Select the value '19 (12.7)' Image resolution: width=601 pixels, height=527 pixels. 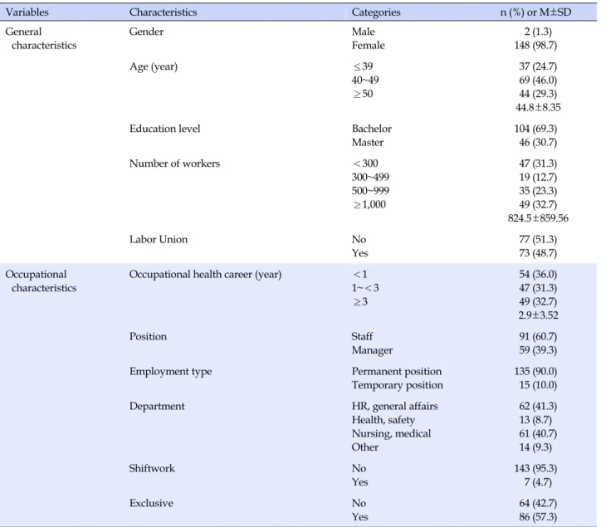coord(538,178)
